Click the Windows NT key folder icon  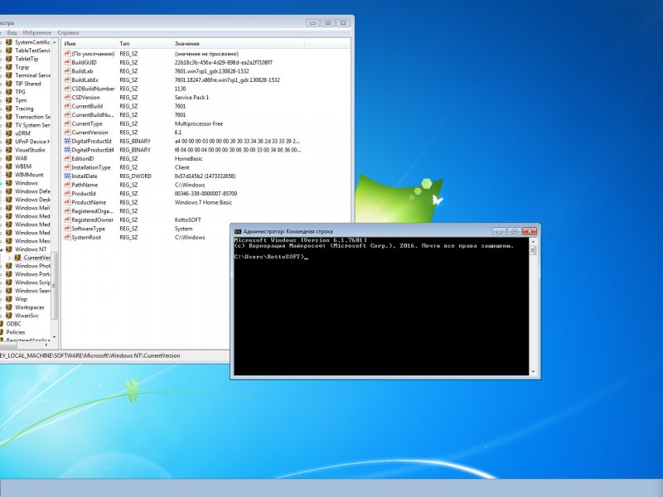click(x=9, y=249)
